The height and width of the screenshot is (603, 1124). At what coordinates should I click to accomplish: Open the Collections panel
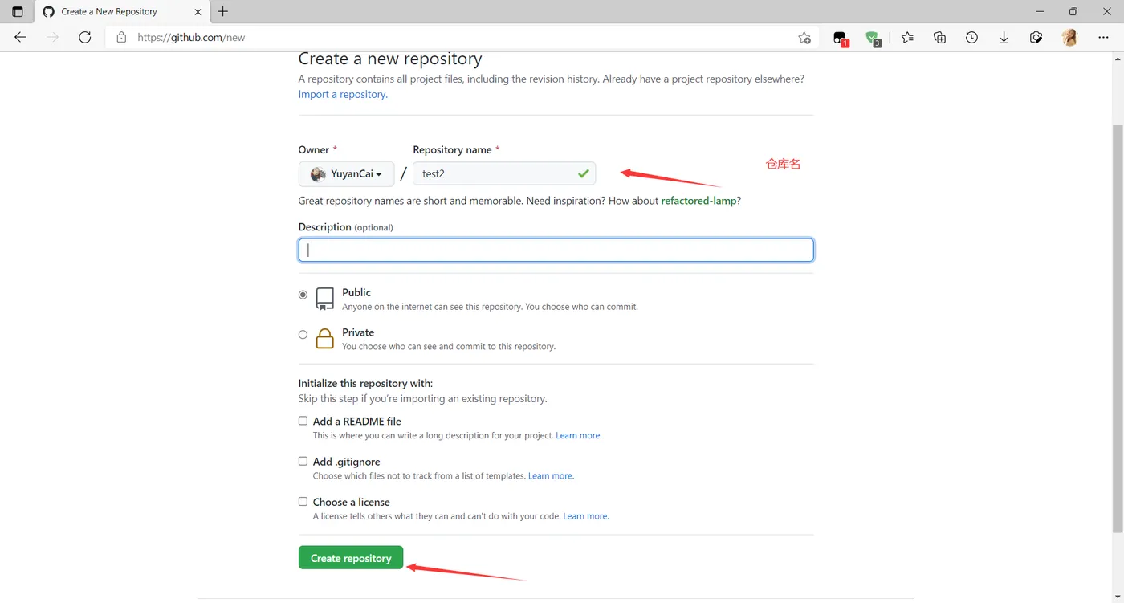click(x=939, y=37)
